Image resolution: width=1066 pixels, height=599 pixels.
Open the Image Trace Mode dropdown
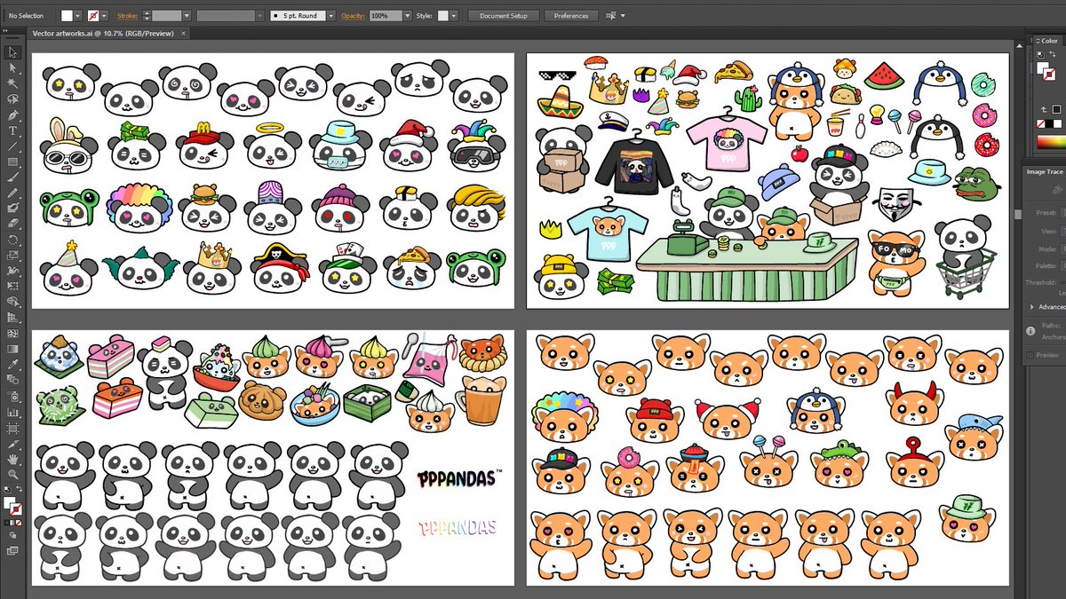(x=1062, y=249)
